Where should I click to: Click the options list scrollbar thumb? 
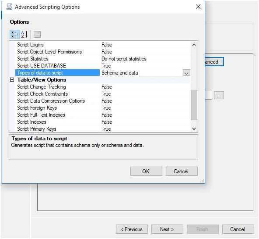point(194,105)
